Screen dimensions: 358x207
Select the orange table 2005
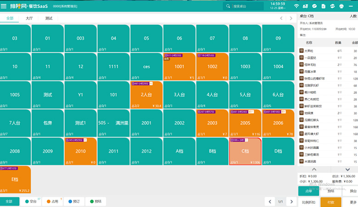pos(245,123)
